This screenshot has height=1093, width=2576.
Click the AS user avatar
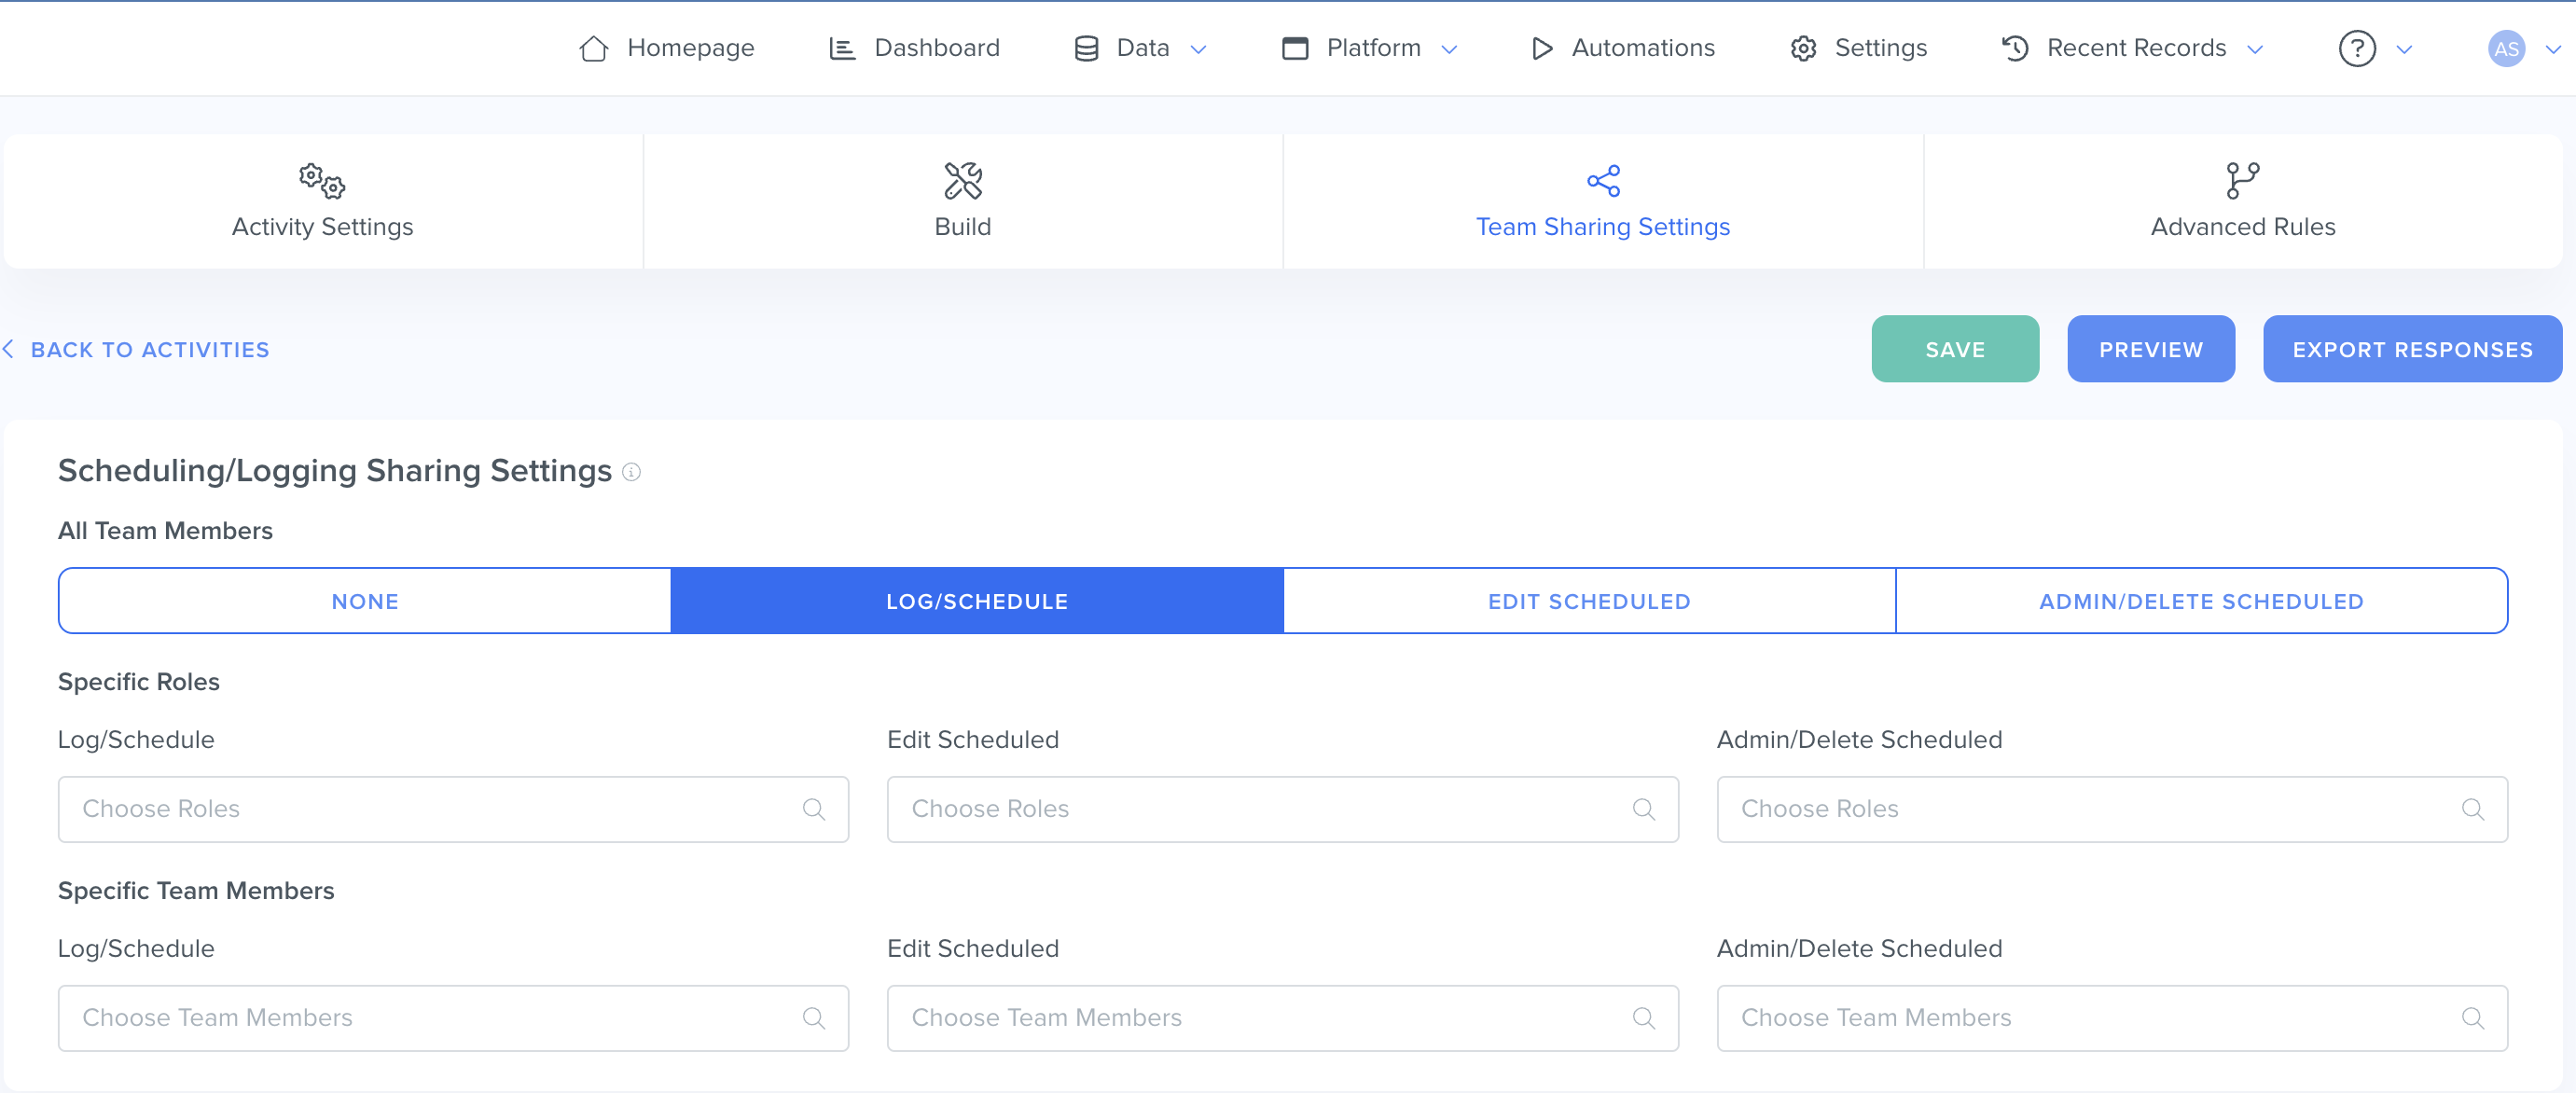(x=2505, y=48)
